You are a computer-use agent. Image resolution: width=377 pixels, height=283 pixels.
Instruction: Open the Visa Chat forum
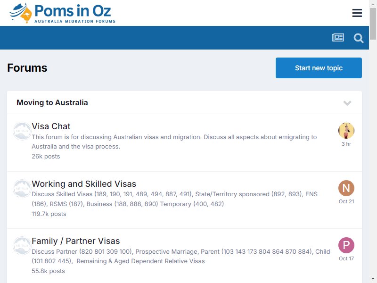[51, 126]
